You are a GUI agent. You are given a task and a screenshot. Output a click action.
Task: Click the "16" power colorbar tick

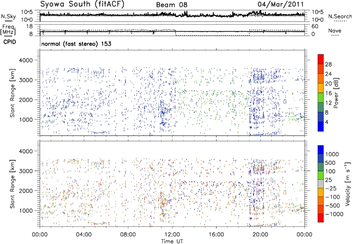[328, 93]
